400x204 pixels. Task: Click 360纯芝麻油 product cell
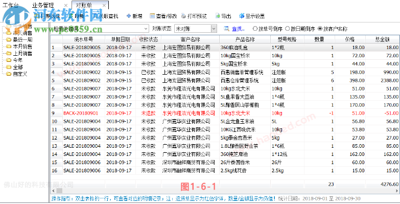pos(245,154)
